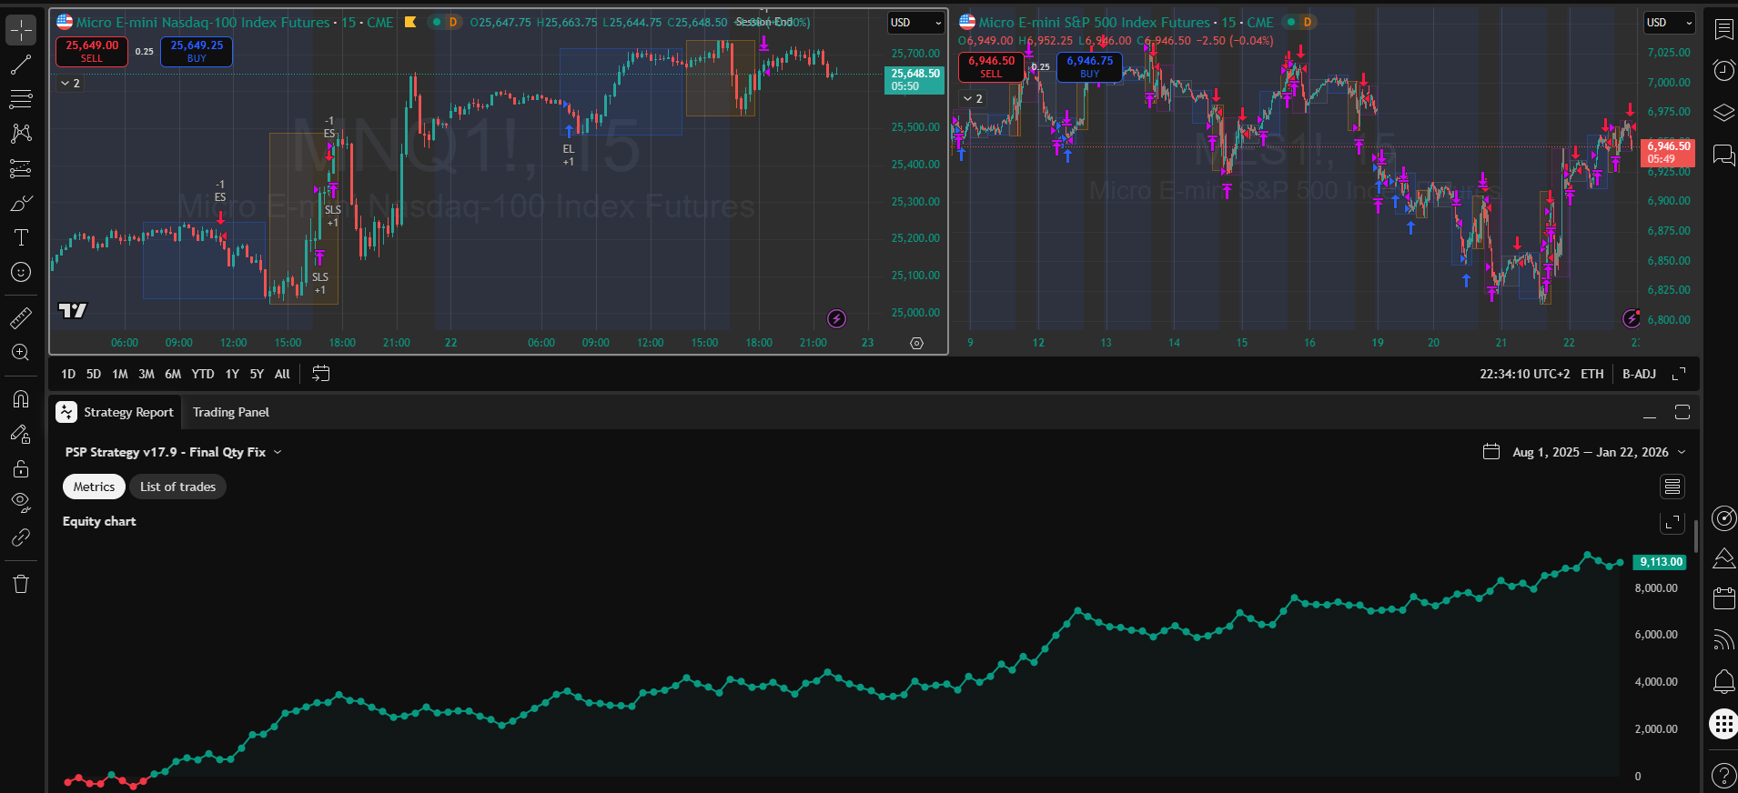Expand the PSP Strategy v17.9 selector

coord(173,452)
